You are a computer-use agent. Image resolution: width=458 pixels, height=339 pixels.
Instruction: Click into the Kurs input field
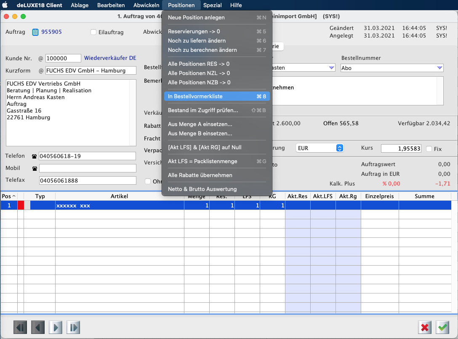point(400,148)
